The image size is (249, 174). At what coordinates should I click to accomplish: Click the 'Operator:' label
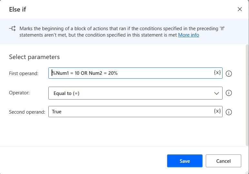coord(19,93)
